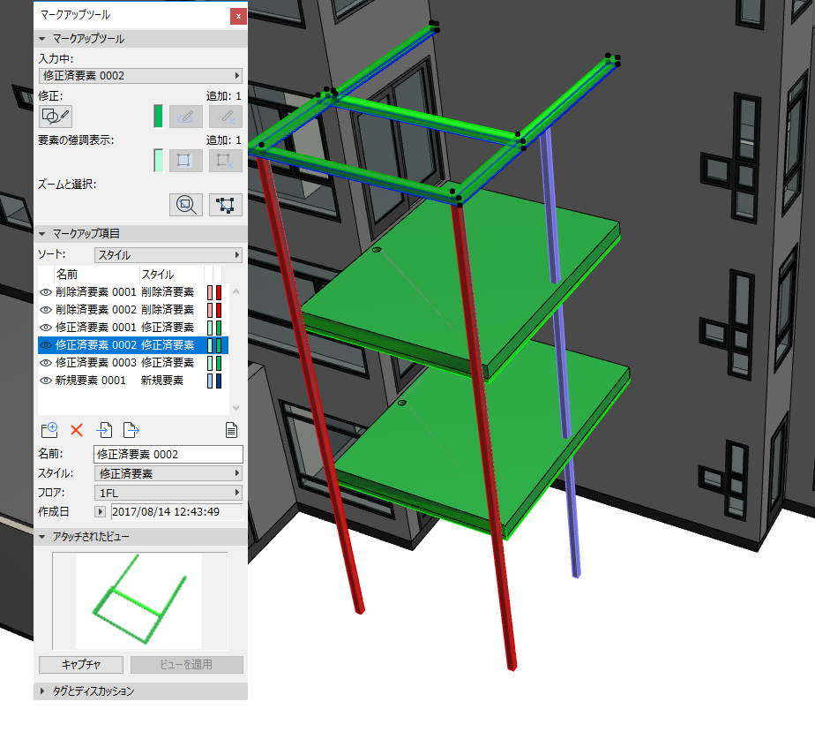Click the zoom to elements magnifier icon
The width and height of the screenshot is (815, 732).
coord(185,205)
